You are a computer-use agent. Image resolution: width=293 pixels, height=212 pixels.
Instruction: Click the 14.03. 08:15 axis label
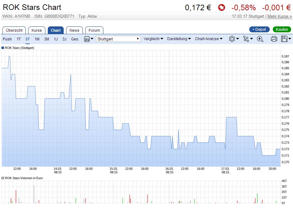point(58,170)
